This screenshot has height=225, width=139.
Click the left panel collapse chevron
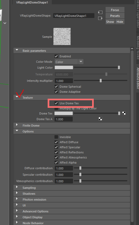pos(5,23)
